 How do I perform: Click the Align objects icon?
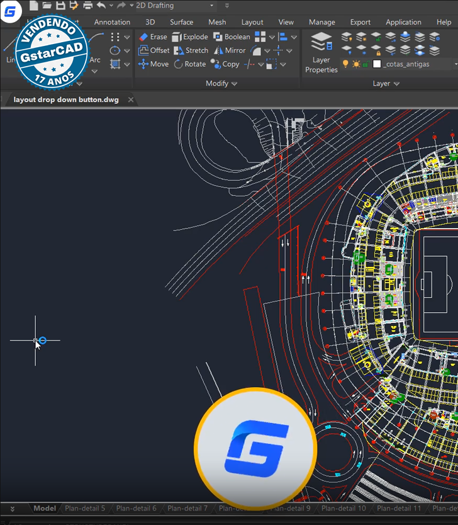(283, 37)
